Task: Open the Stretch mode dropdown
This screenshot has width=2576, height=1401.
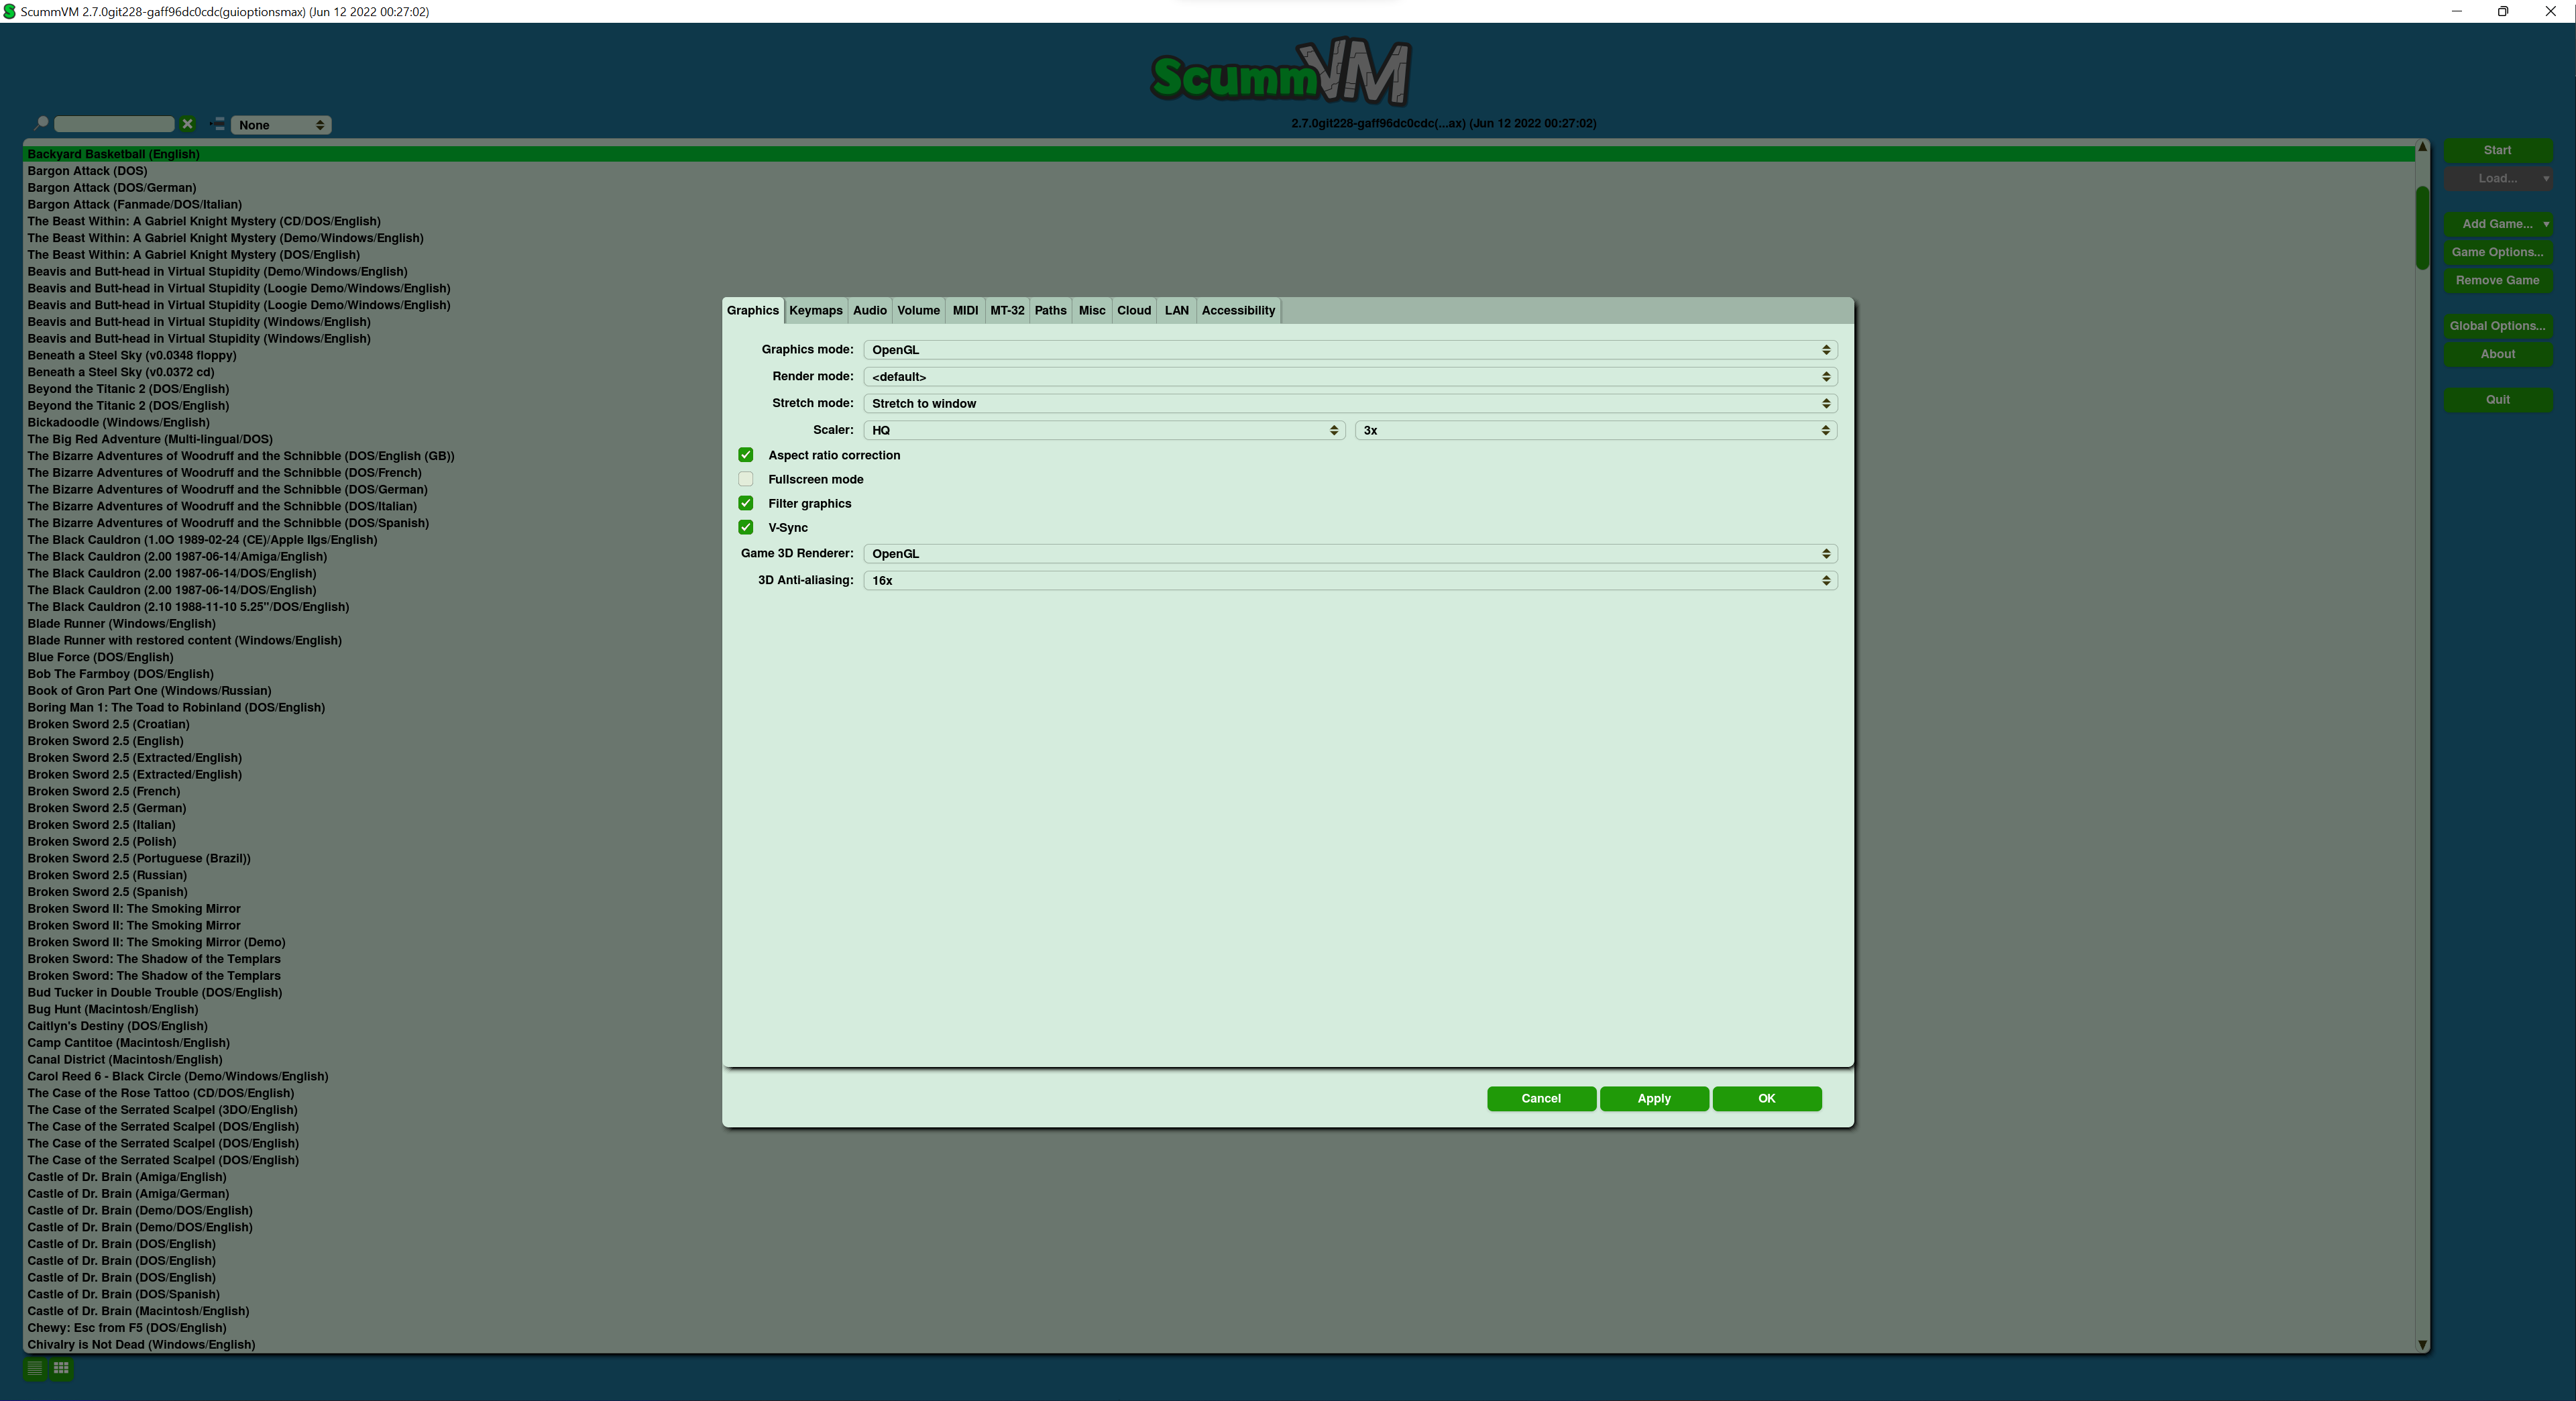Action: [x=1350, y=403]
